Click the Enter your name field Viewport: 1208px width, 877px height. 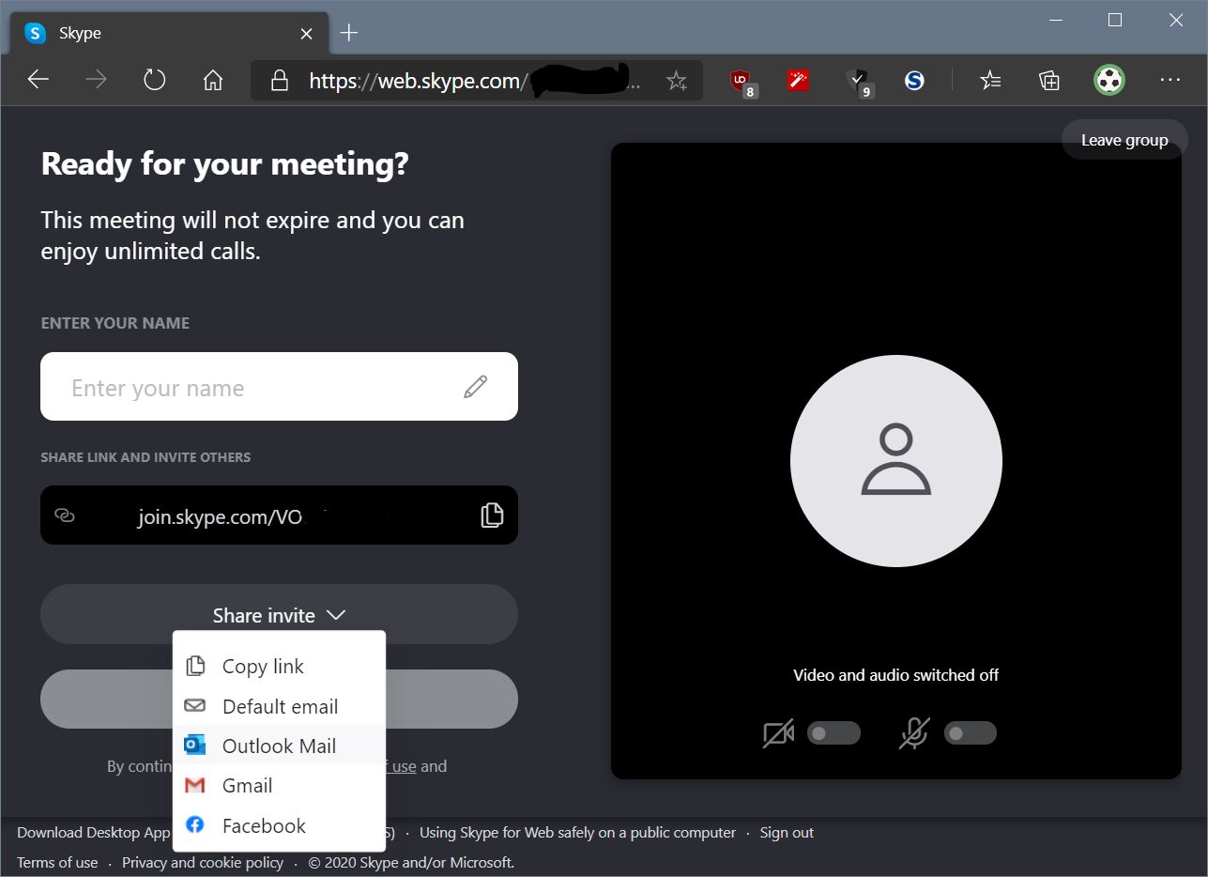coord(279,386)
